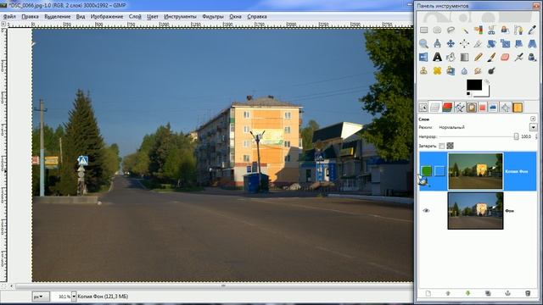Screen dimensions: 543x305
Task: Switch to the Paths tab in dock
Action: point(459,108)
